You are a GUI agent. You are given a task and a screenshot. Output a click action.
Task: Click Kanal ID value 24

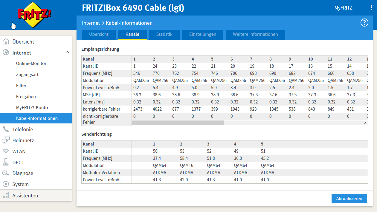coord(155,66)
